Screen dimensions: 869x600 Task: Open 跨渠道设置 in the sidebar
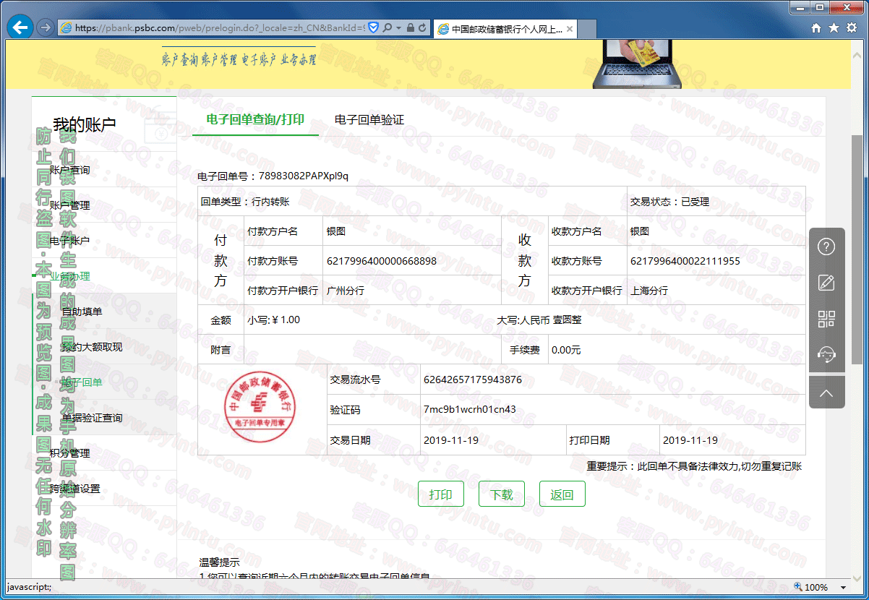(x=75, y=489)
